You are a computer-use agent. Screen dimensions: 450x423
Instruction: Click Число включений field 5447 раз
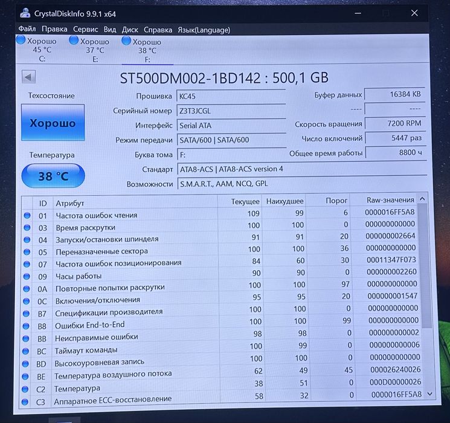pos(396,138)
